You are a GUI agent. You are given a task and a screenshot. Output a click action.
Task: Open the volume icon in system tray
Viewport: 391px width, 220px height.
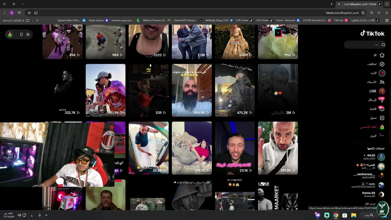19,215
